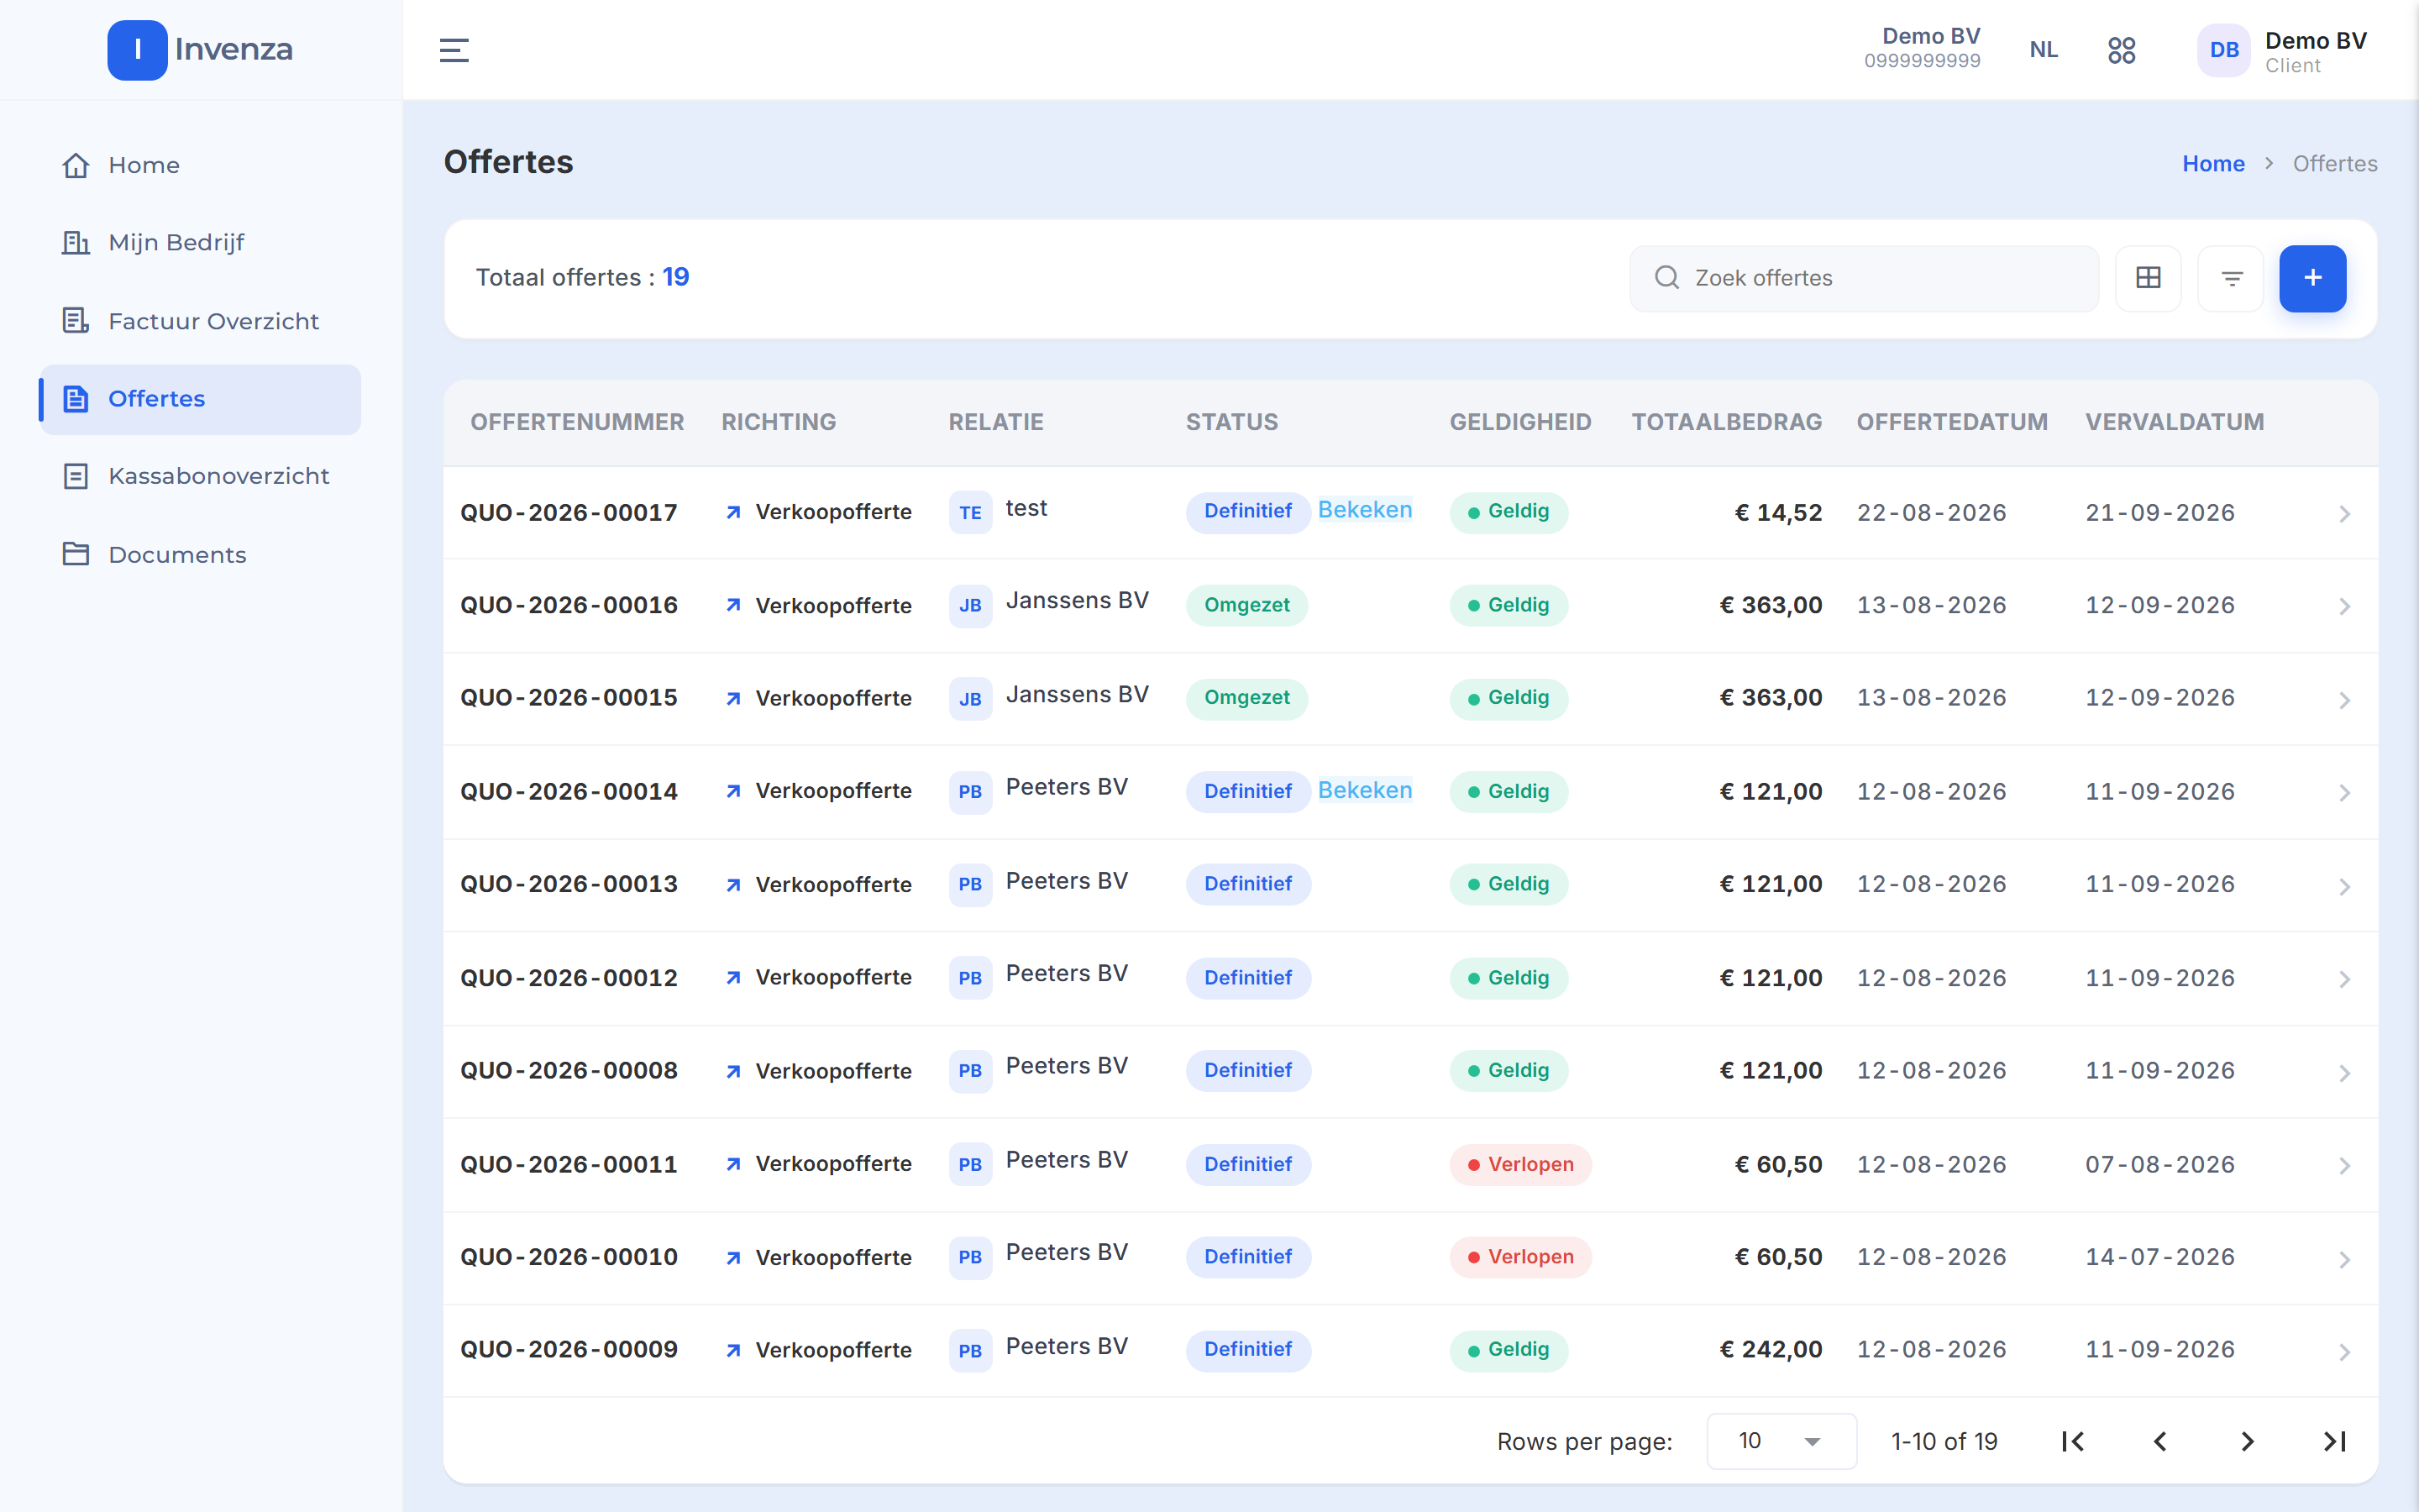Click arrow icon in QUO-2026-00017 row
This screenshot has width=2419, height=1512.
click(x=732, y=512)
